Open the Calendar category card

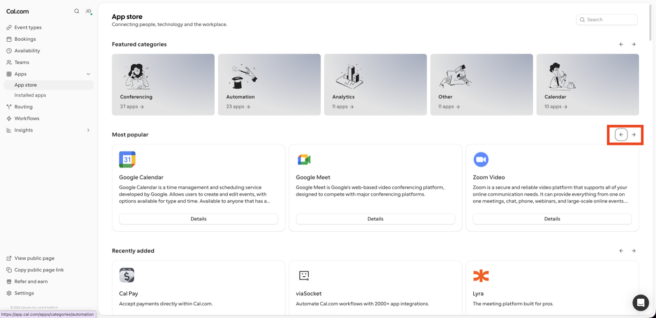(x=588, y=84)
